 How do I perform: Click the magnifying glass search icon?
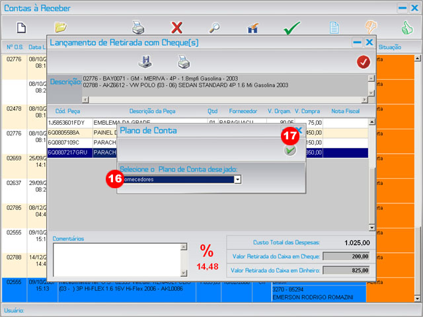point(215,28)
